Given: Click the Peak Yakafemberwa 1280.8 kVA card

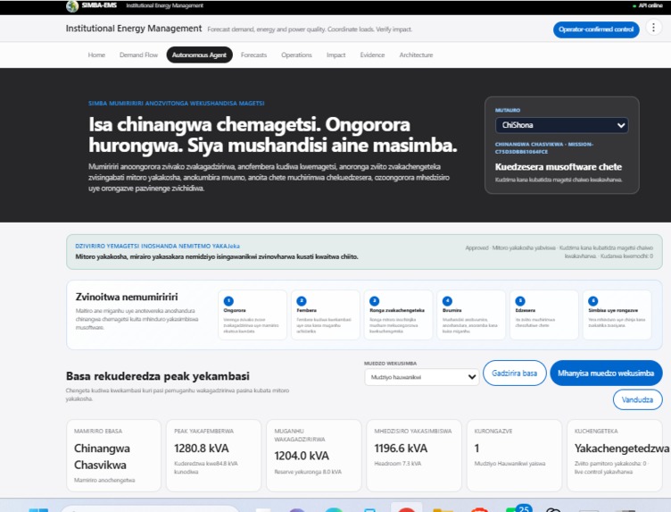Looking at the screenshot, I should tap(213, 456).
